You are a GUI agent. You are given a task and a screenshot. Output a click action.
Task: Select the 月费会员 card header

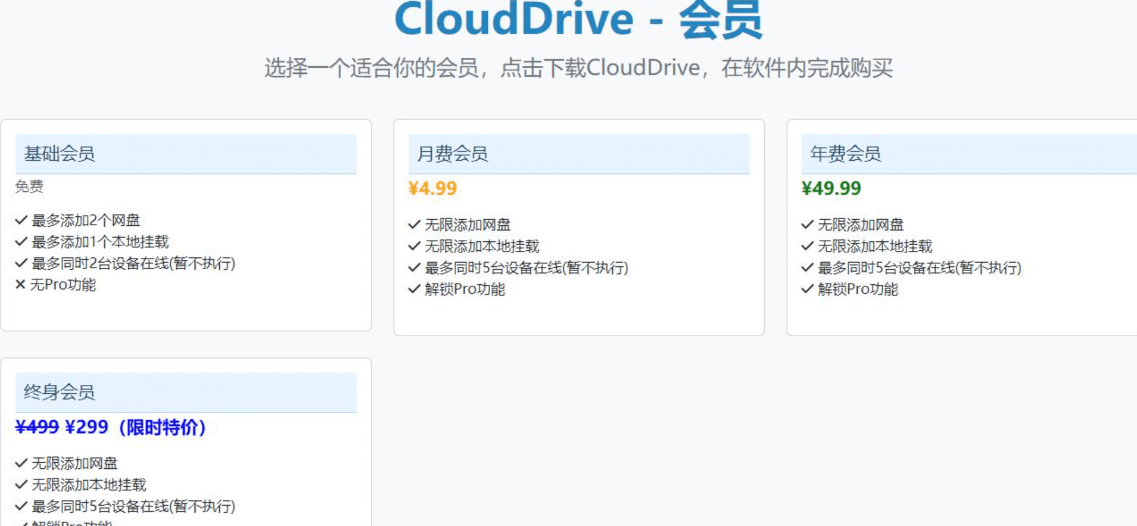click(579, 154)
